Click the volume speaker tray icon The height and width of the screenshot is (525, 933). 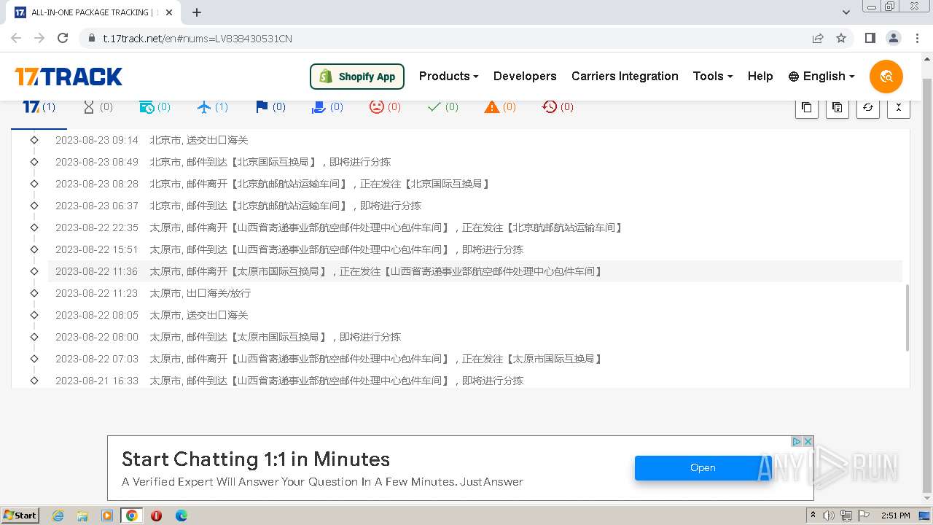point(829,516)
